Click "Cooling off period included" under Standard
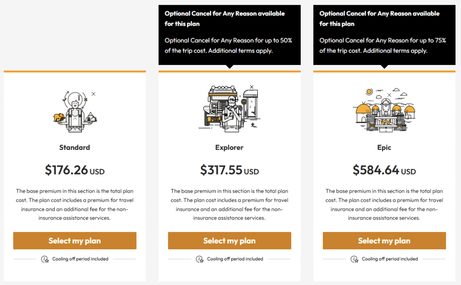This screenshot has height=285, width=461. pos(80,259)
